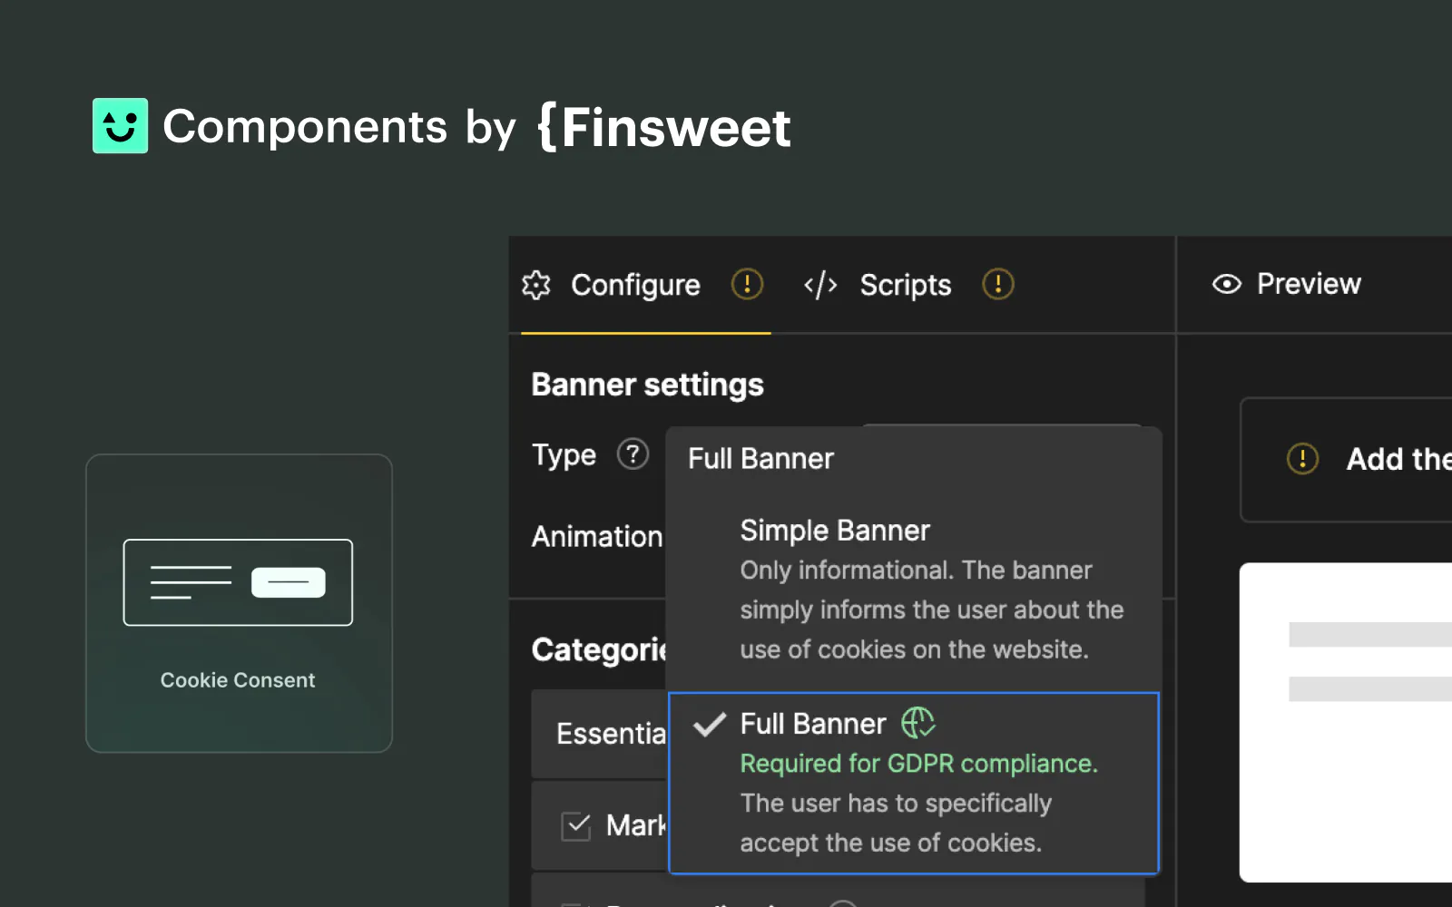
Task: Choose the Simple Banner option
Action: 913,590
